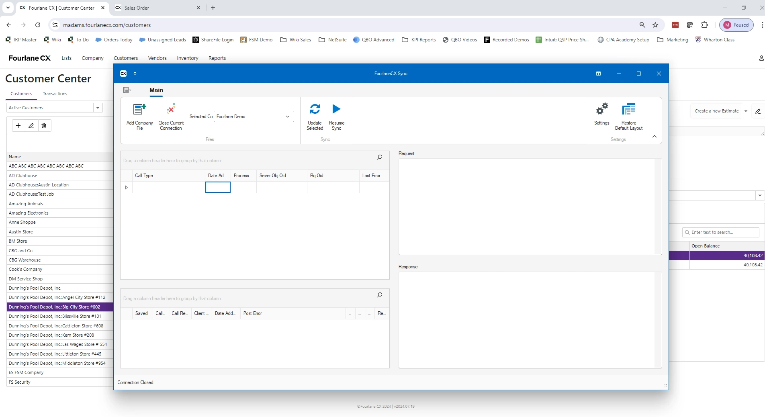The height and width of the screenshot is (417, 765).
Task: Click the browser zoom magnifier icon in address bar
Action: tap(642, 25)
